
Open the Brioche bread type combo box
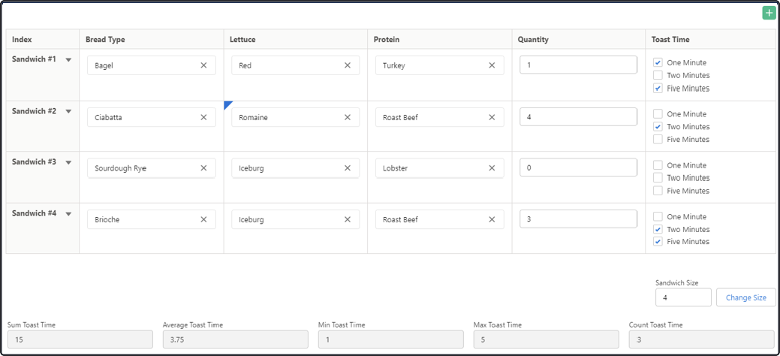click(151, 219)
